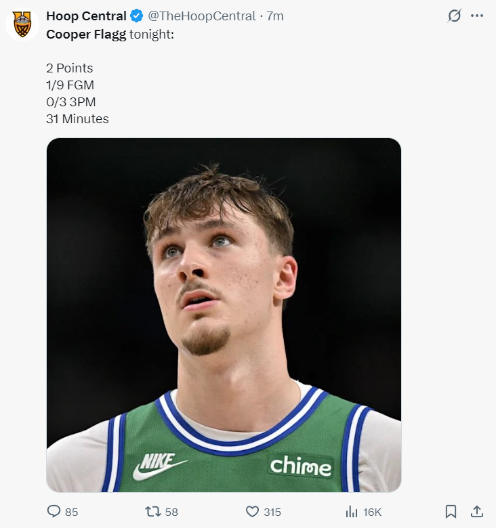The height and width of the screenshot is (528, 496).
Task: Bookmark this Hoop Central post
Action: click(x=451, y=512)
